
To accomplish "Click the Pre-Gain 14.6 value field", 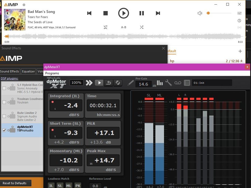I will tap(144, 84).
